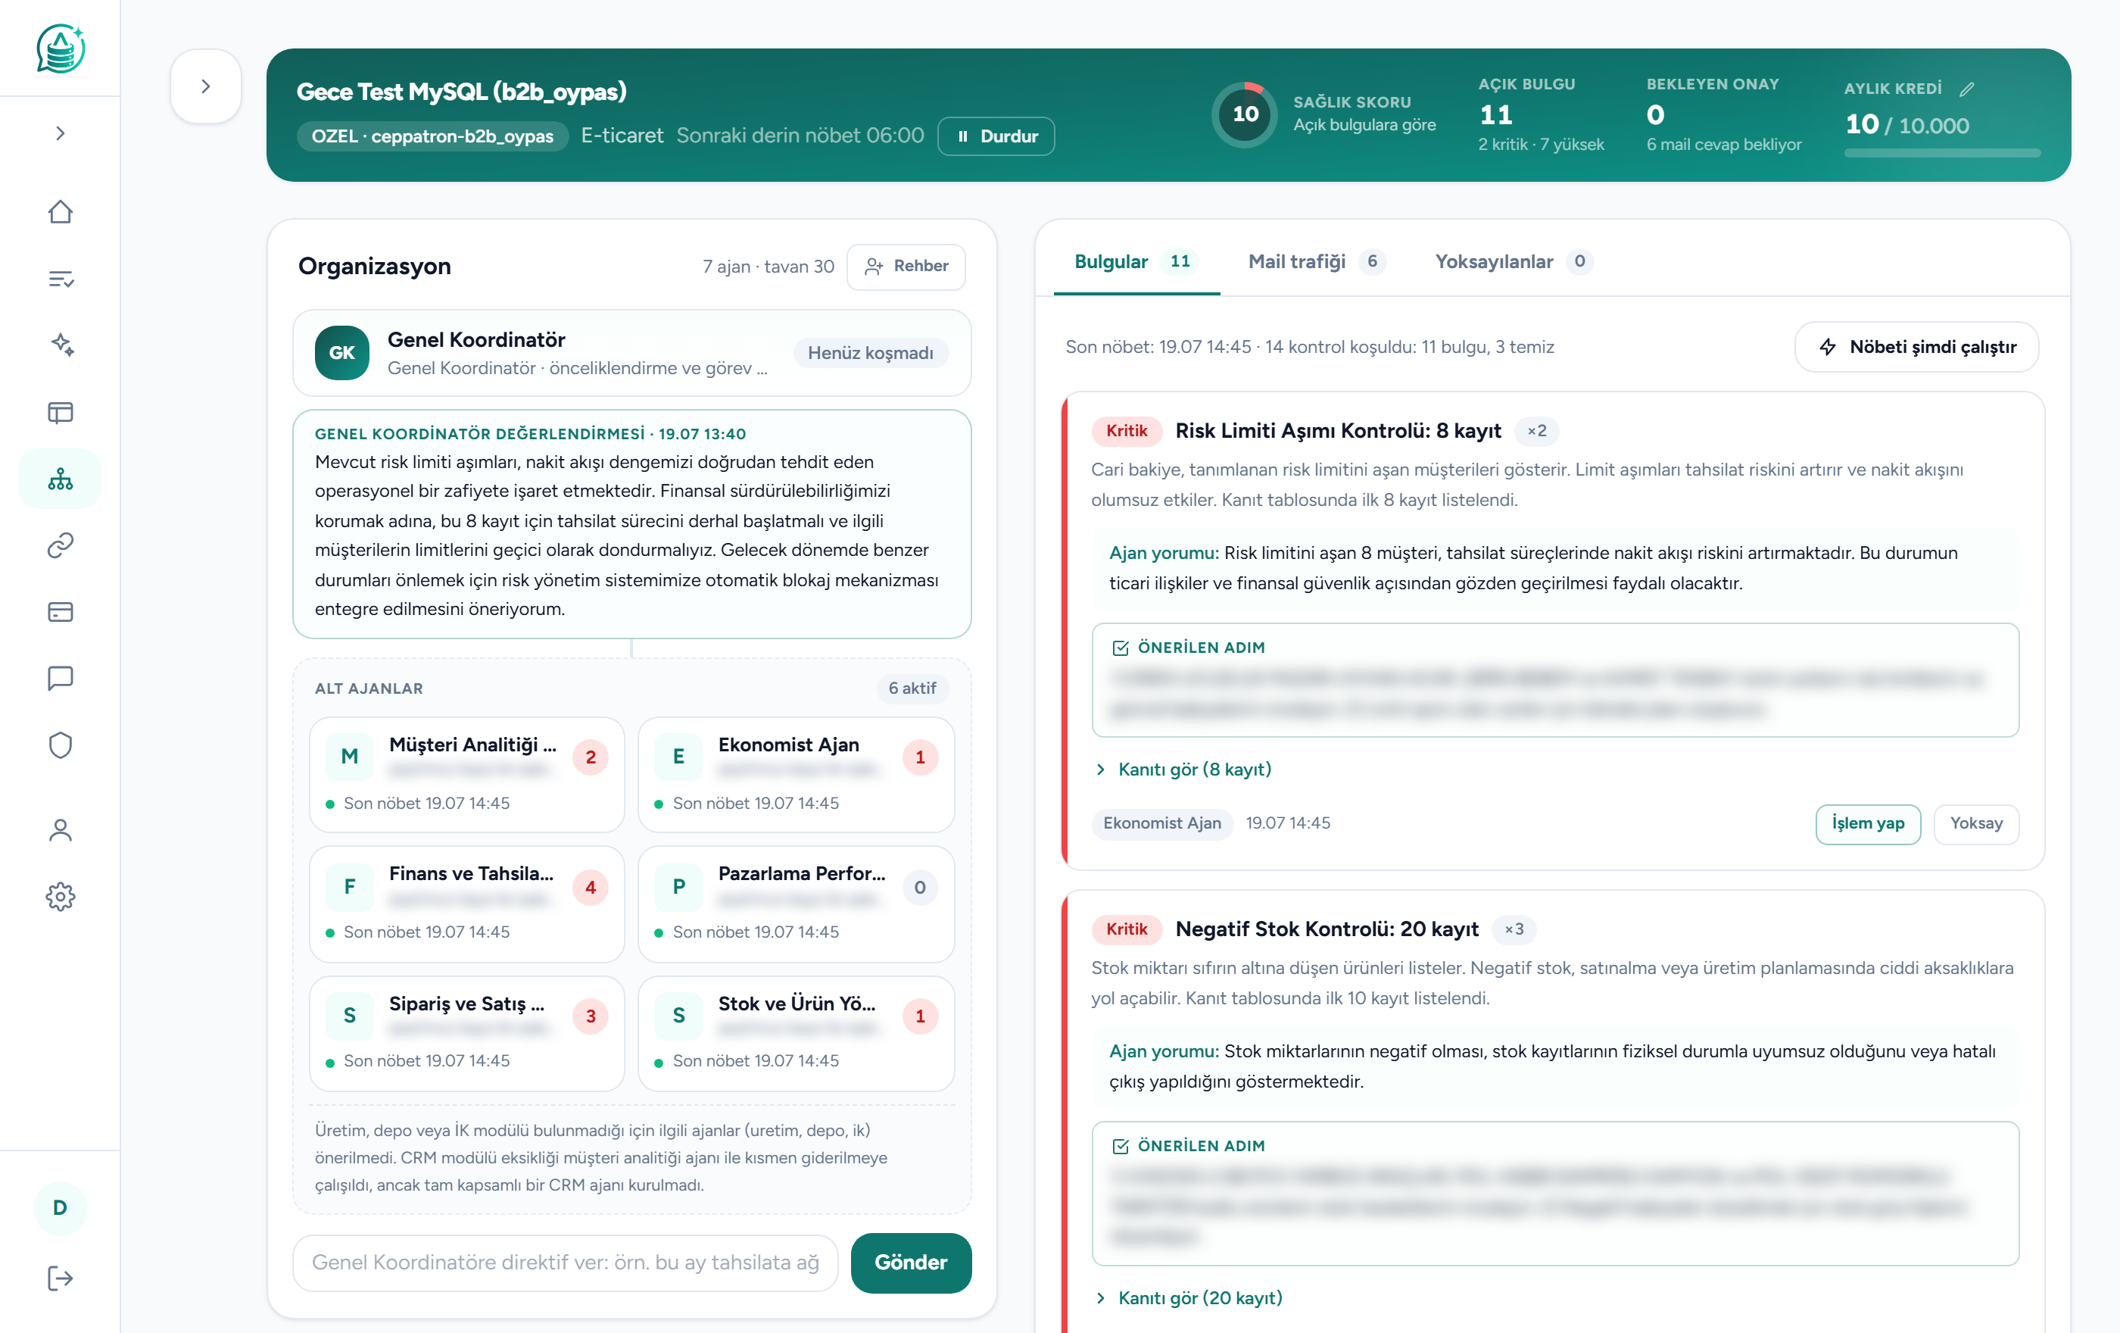This screenshot has width=2120, height=1333.
Task: Click the Durdur pause button
Action: pos(996,136)
